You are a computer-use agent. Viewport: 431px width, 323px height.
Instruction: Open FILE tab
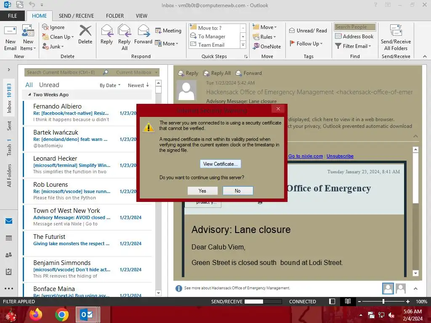pos(12,16)
